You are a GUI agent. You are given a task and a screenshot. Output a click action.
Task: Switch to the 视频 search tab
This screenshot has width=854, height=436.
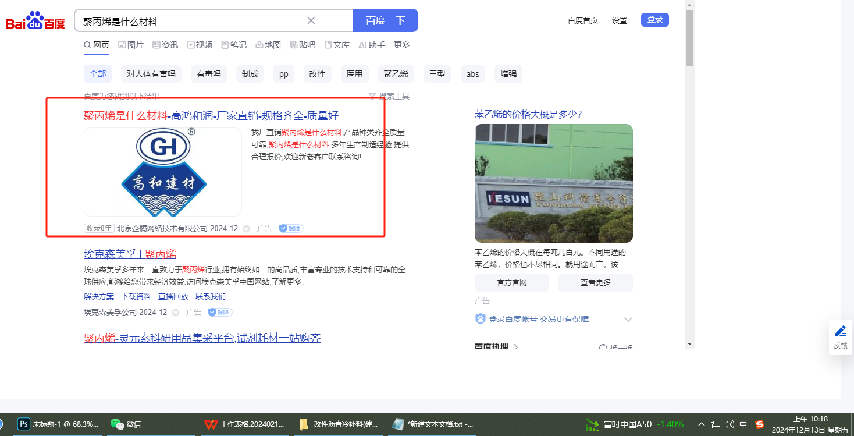pos(200,45)
